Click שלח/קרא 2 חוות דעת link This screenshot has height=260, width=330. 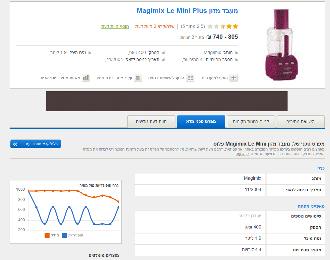(155, 26)
